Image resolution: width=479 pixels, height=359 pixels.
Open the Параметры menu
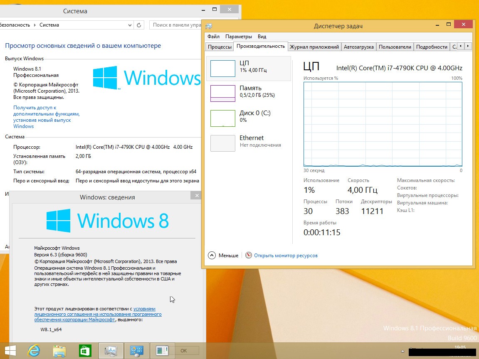[239, 37]
